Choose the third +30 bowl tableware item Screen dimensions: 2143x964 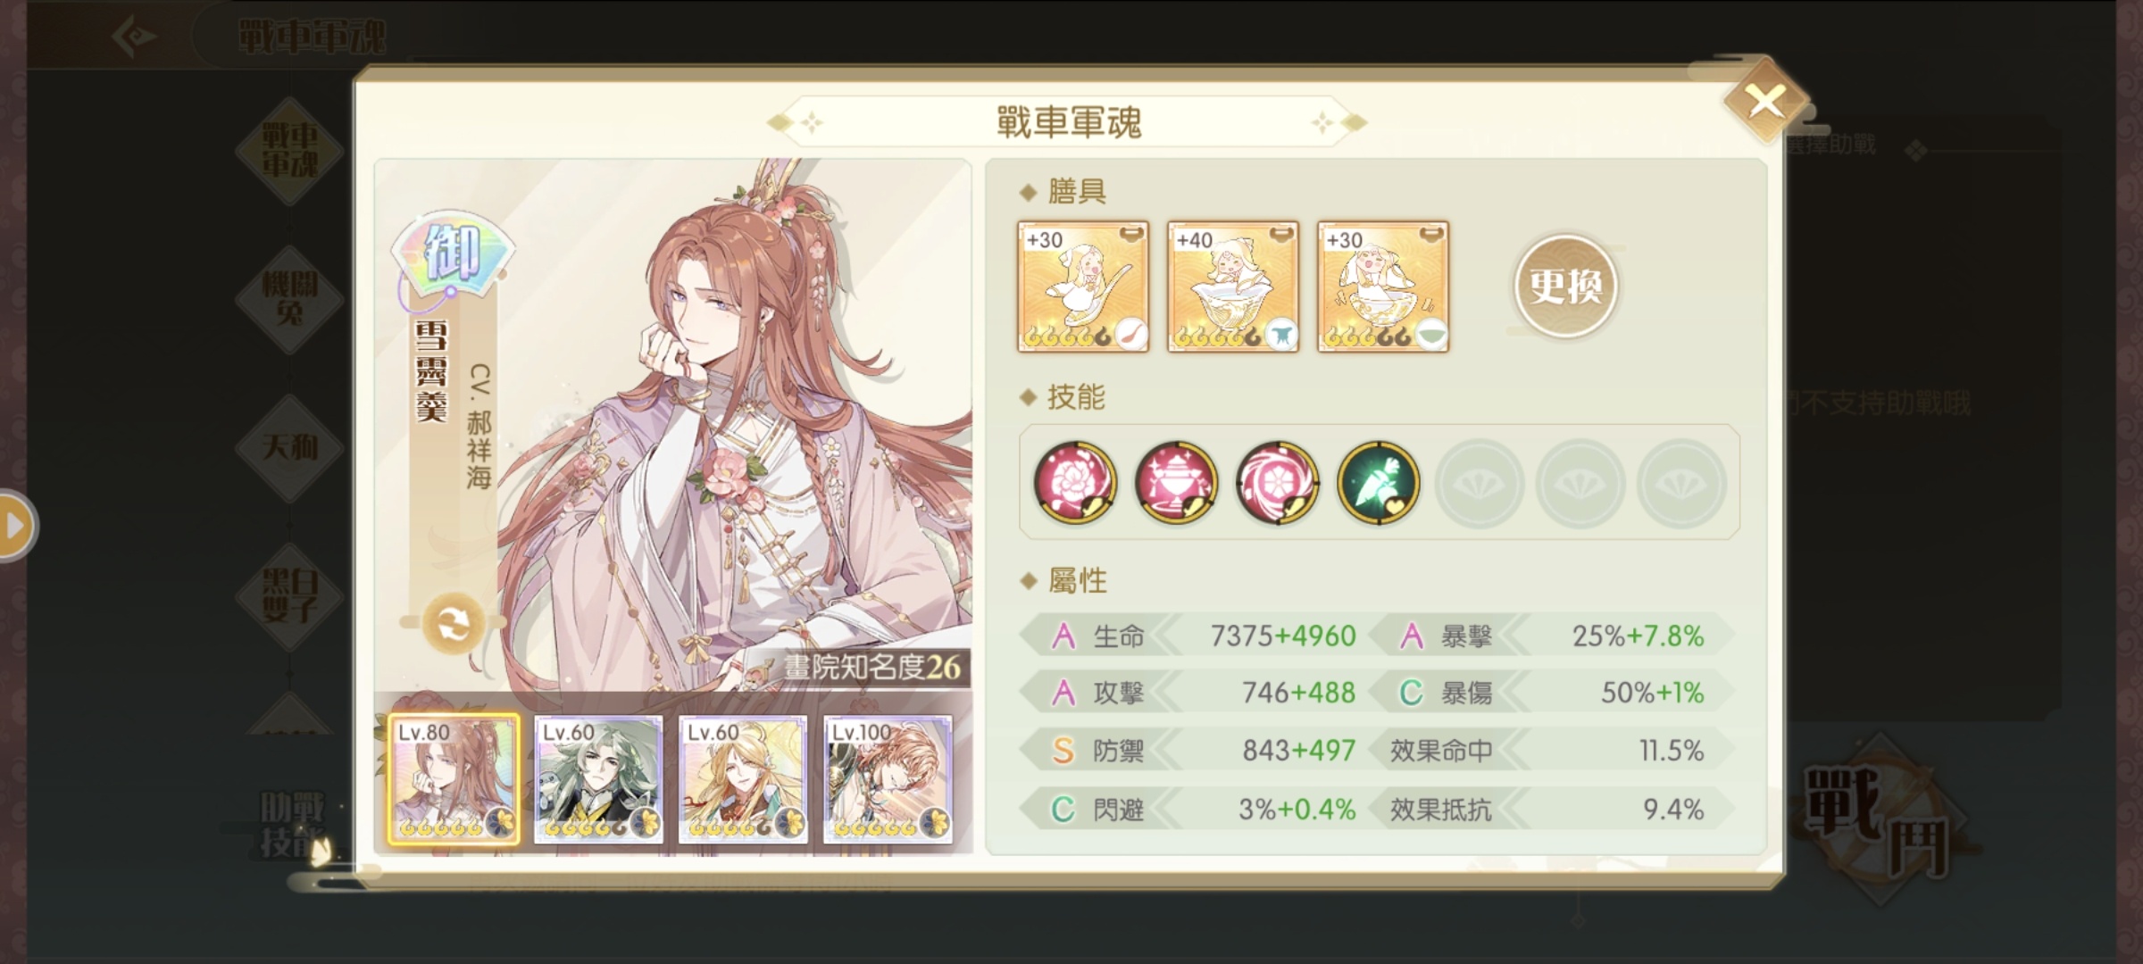point(1383,287)
